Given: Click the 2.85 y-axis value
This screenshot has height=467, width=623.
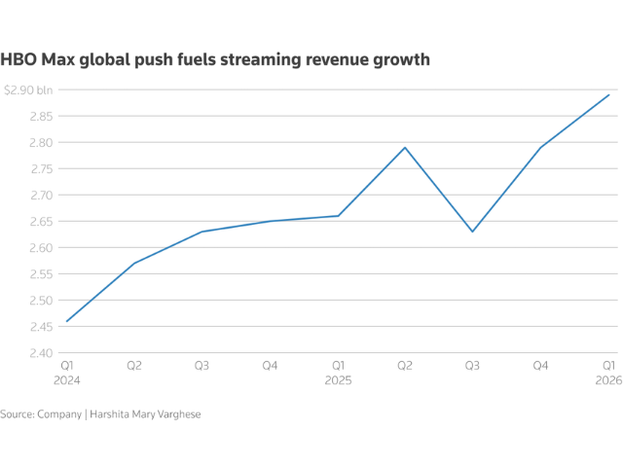Looking at the screenshot, I should [x=41, y=117].
